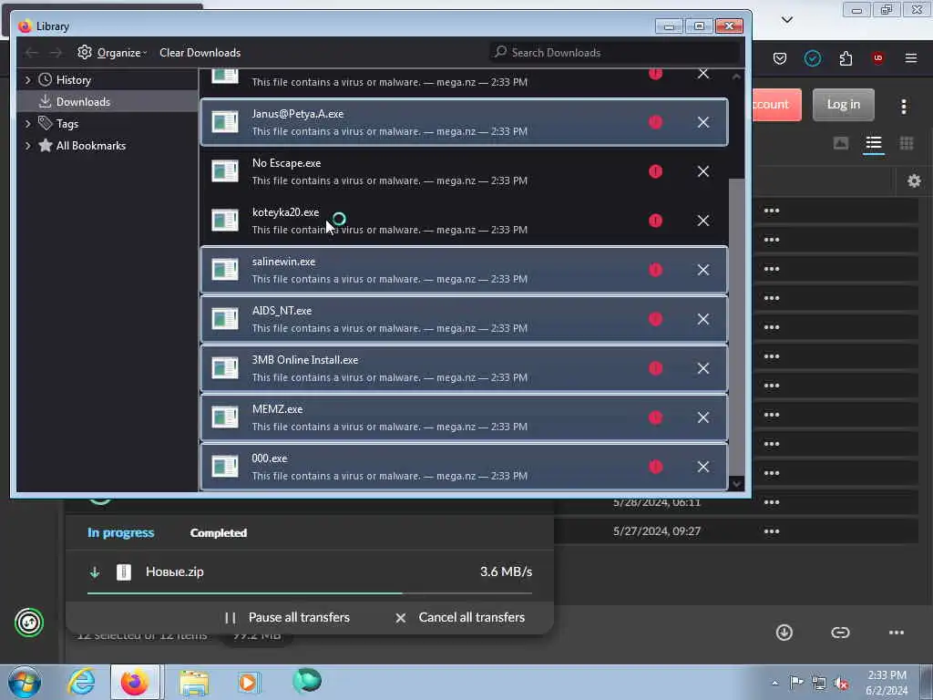Switch to the Completed transfers tab

pos(219,532)
